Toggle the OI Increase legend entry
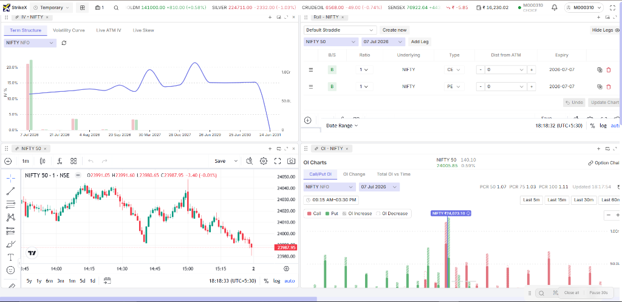622x302 pixels. tap(357, 213)
